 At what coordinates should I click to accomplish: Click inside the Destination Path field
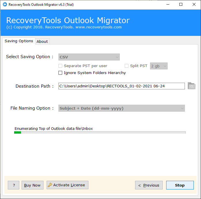(122, 86)
